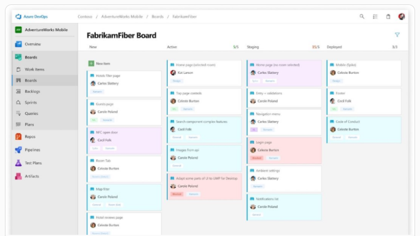Click the green plus New item icon

coord(91,63)
